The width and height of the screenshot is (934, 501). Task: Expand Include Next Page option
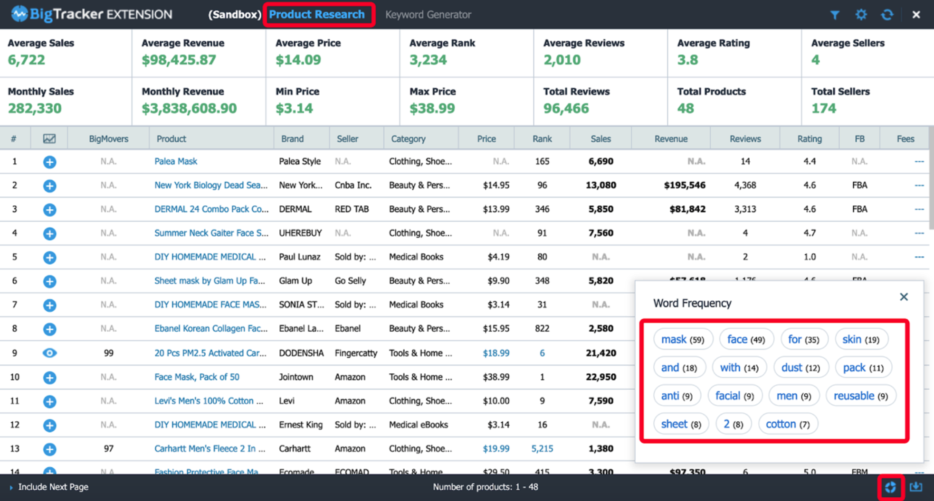coord(49,487)
